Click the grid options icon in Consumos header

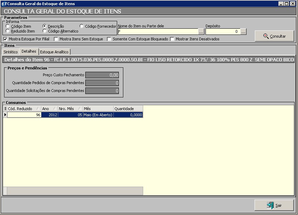point(5,109)
